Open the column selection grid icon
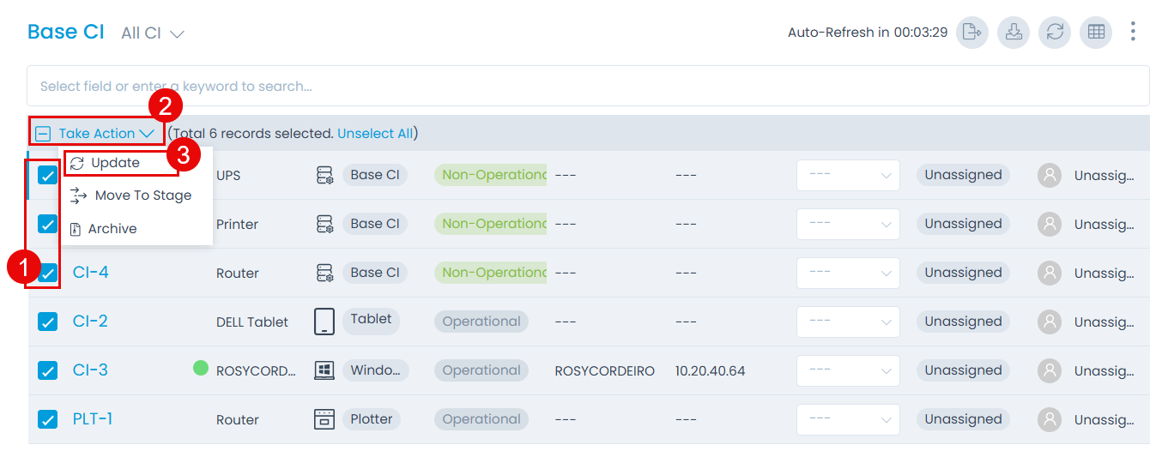 tap(1096, 33)
